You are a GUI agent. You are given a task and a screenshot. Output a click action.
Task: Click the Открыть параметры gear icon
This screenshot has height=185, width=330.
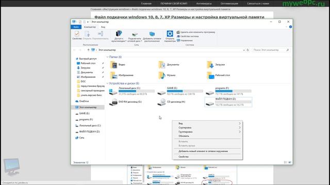click(170, 36)
